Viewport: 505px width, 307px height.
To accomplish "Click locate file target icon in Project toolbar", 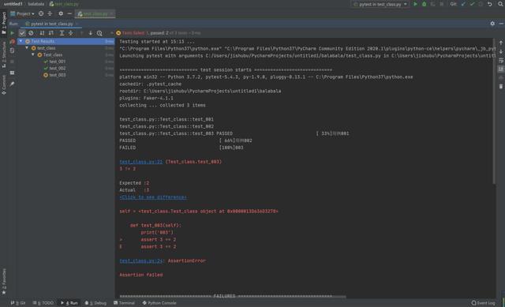I will (41, 13).
